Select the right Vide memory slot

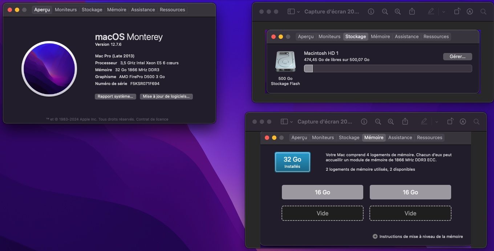[410, 213]
